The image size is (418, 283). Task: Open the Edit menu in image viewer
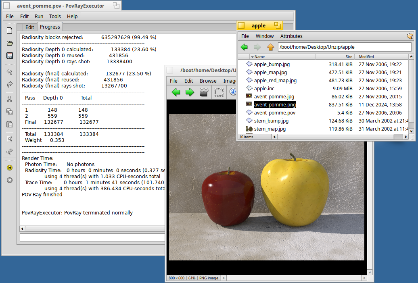pos(188,81)
